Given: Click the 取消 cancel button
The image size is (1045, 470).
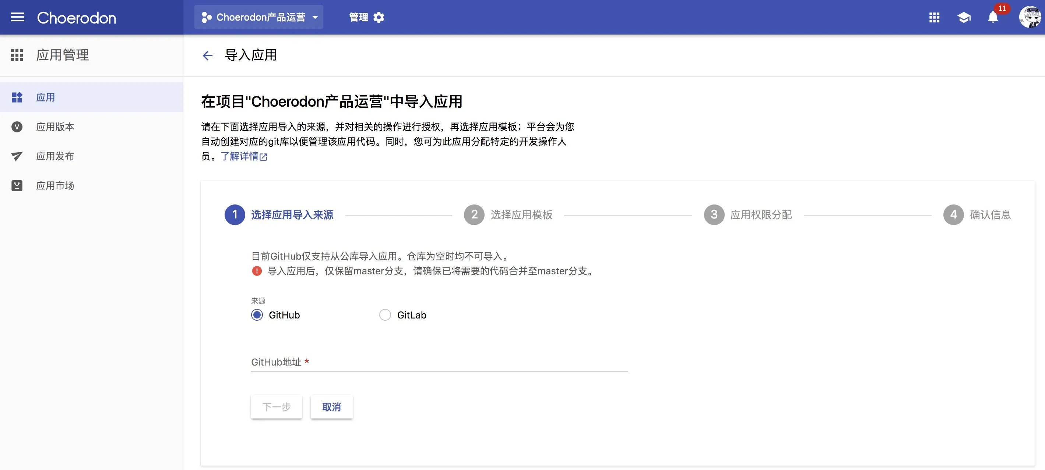Looking at the screenshot, I should click(x=331, y=407).
